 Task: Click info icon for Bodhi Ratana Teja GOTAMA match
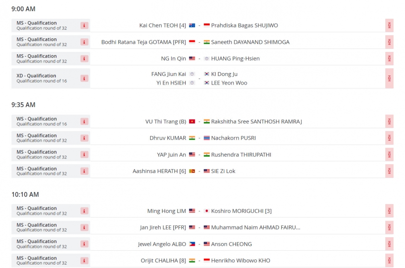84,42
